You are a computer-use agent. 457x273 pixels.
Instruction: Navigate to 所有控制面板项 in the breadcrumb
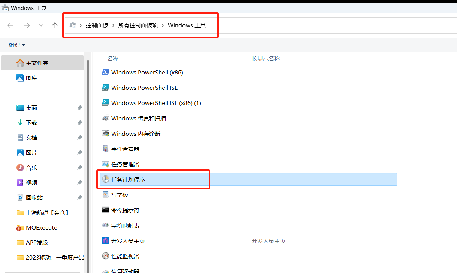tap(138, 25)
